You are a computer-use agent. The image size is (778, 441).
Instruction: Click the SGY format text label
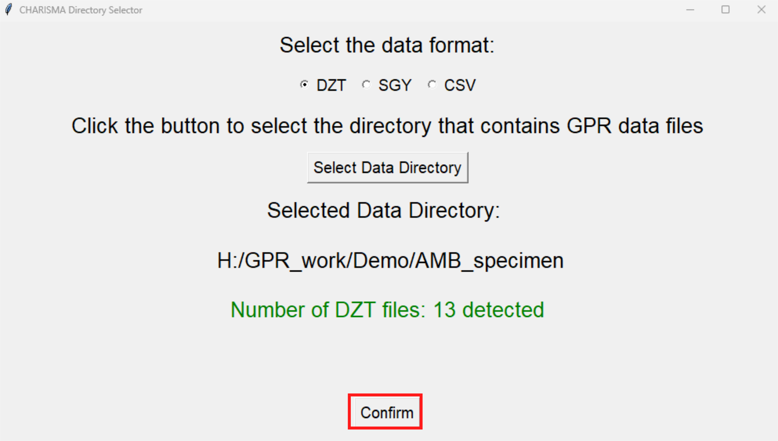coord(395,85)
